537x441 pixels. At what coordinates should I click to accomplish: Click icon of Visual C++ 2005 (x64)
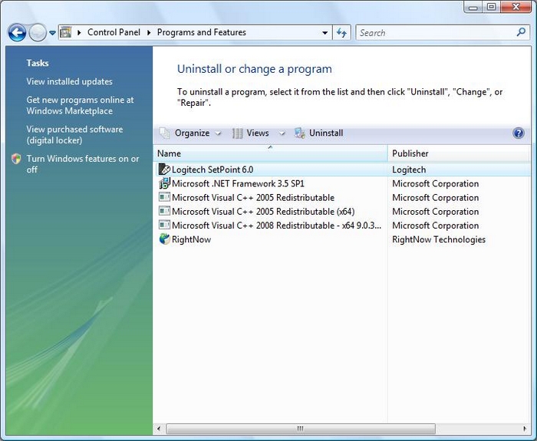164,211
